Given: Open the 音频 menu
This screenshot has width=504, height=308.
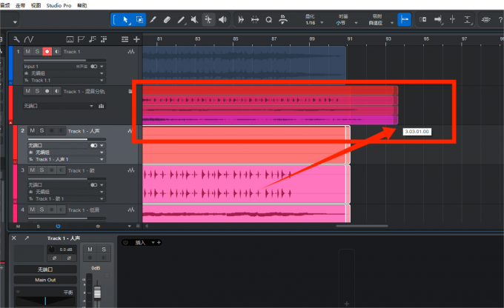Looking at the screenshot, I should pos(4,5).
